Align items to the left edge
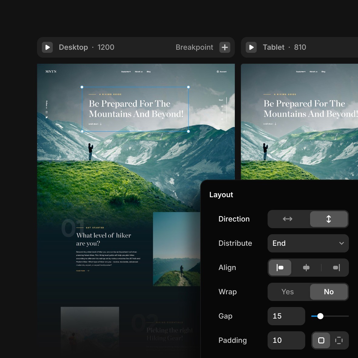This screenshot has height=358, width=358. coord(279,268)
